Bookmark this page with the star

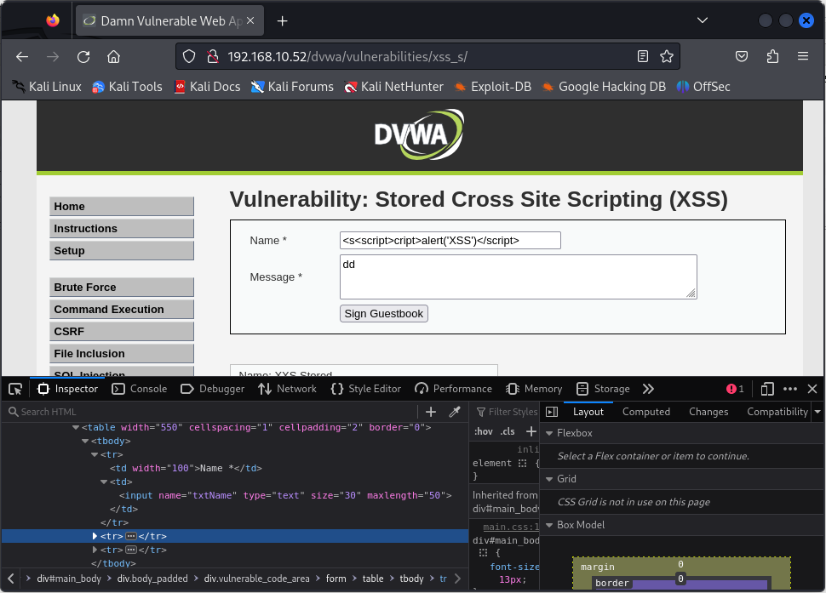pyautogui.click(x=667, y=56)
